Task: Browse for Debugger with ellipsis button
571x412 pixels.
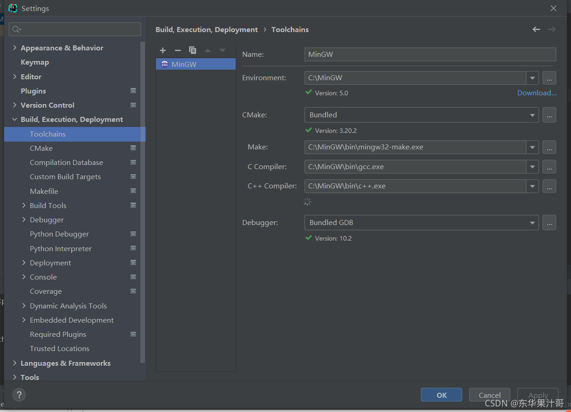Action: pyautogui.click(x=549, y=223)
